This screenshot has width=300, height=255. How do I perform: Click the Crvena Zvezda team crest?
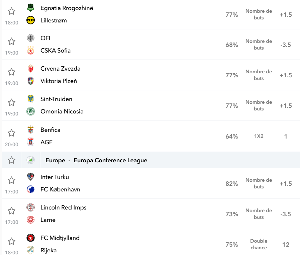point(31,69)
